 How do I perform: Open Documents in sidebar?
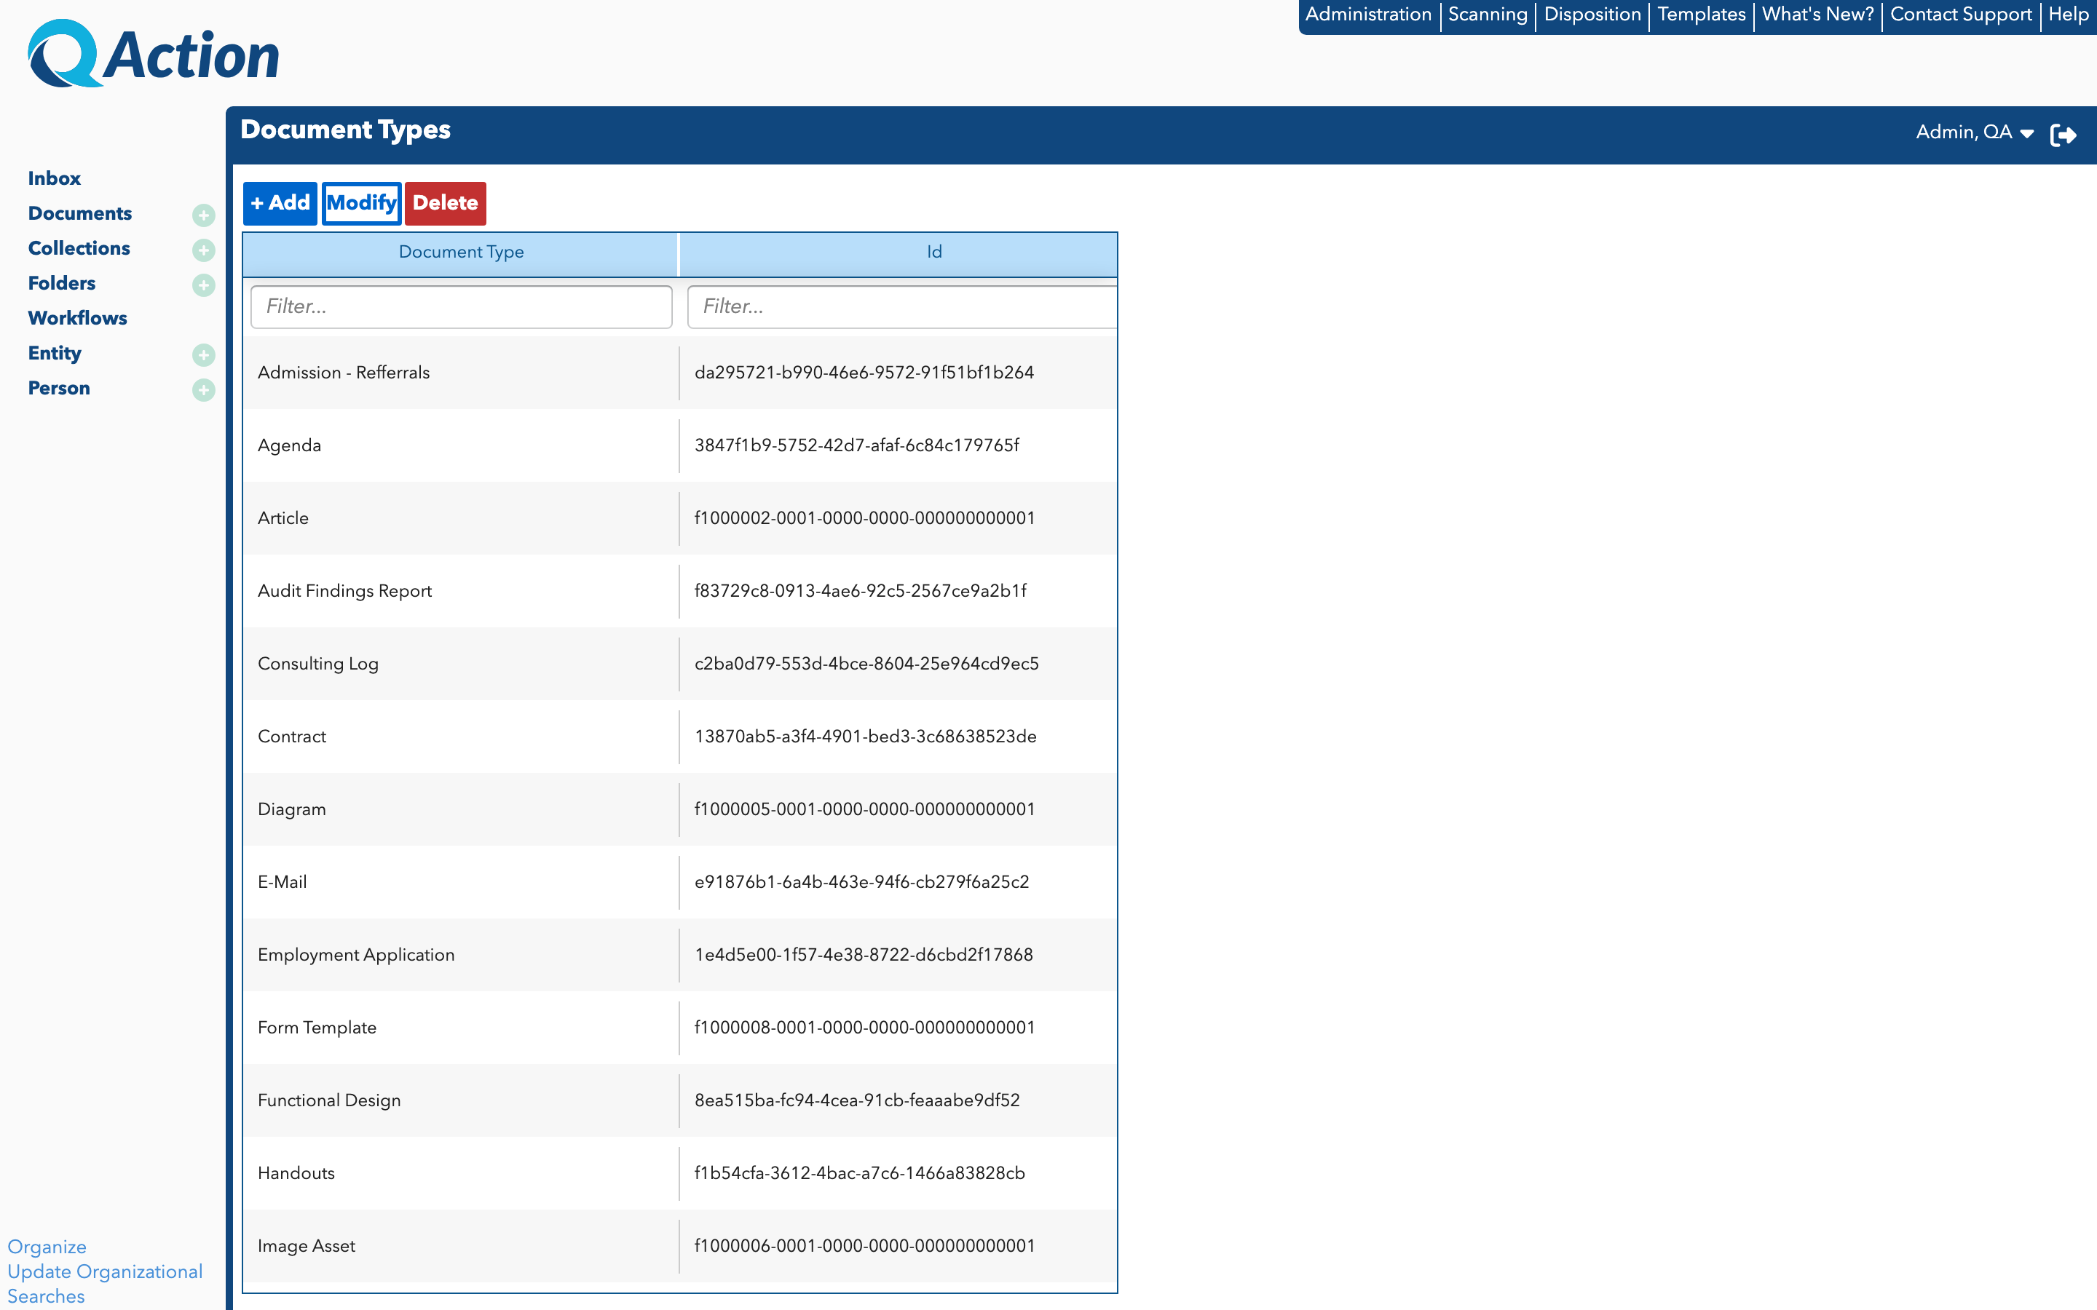79,213
